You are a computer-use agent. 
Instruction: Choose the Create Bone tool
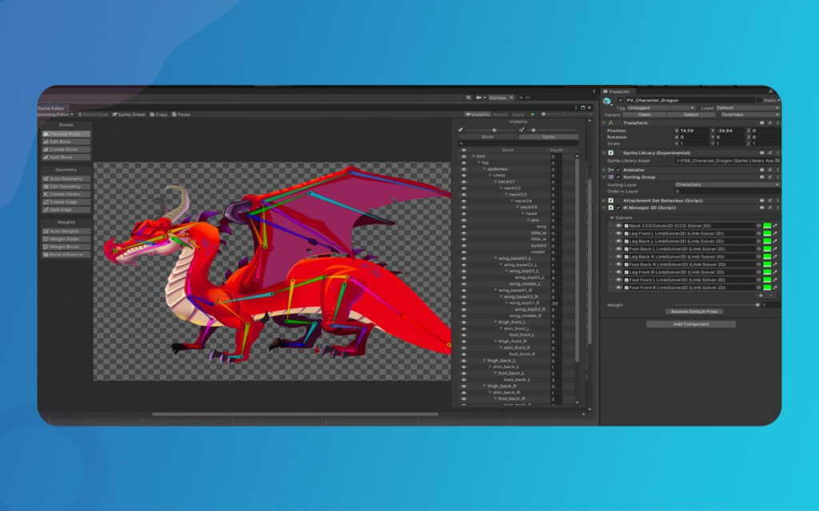66,149
